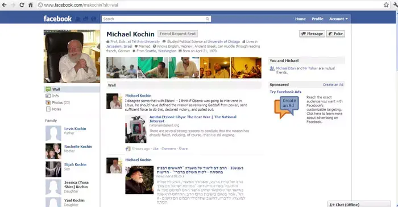Screen dimensions: 398x207
Task: Click the mutual friends icon
Action: coord(272,69)
